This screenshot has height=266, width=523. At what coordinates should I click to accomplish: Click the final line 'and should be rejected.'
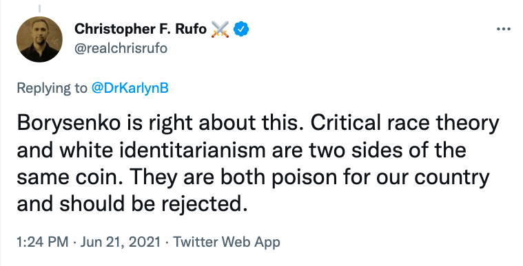point(132,204)
